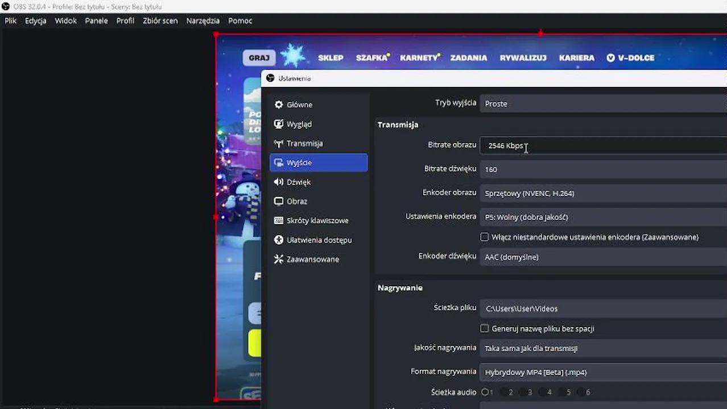
Task: Open the Widok menu
Action: [x=66, y=20]
